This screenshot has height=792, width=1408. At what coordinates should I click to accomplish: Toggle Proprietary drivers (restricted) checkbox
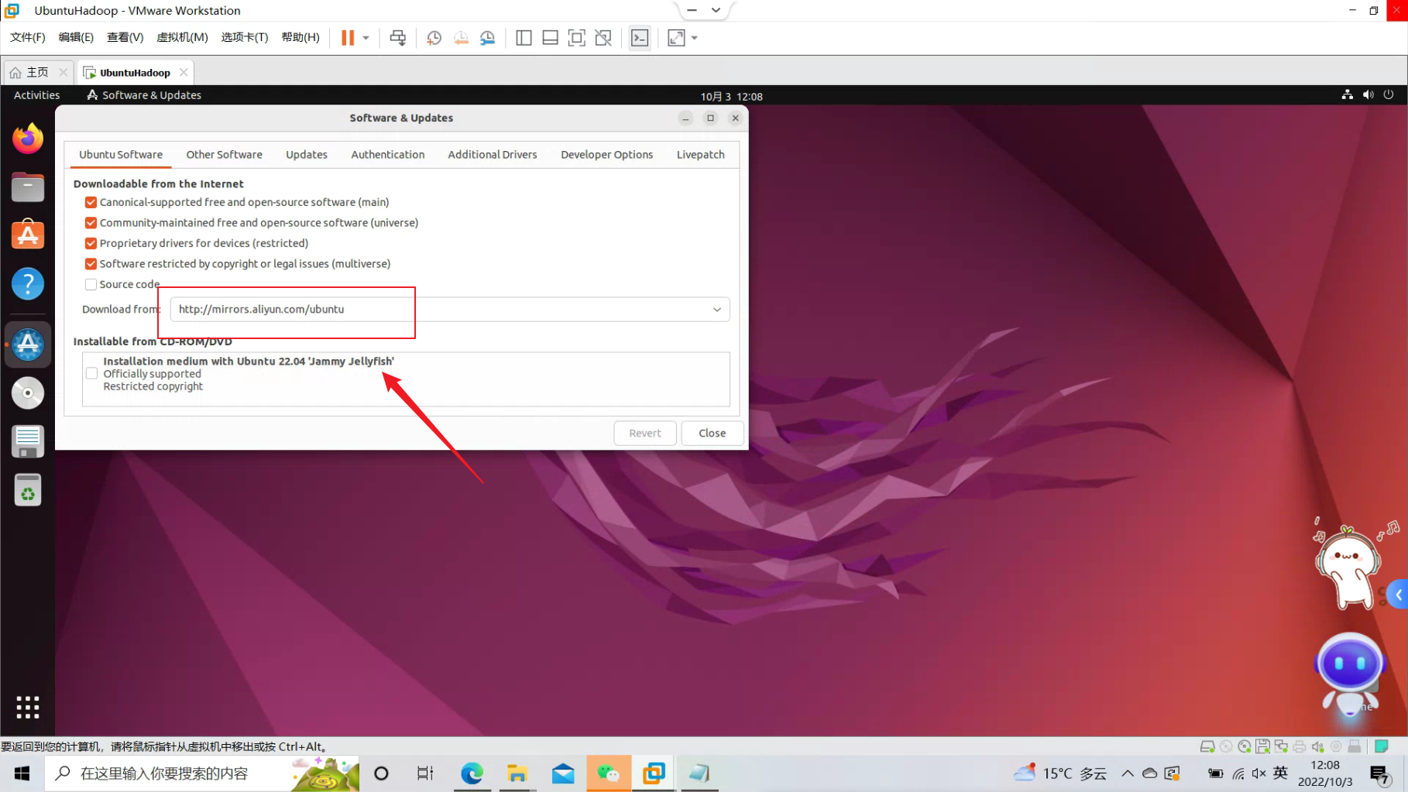(x=91, y=243)
